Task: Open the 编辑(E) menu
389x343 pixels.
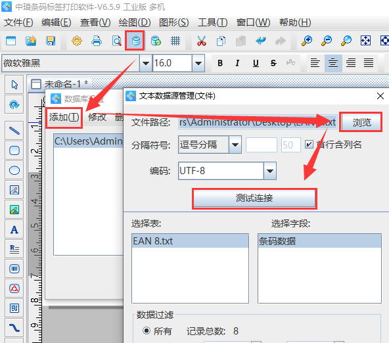Action: 57,22
